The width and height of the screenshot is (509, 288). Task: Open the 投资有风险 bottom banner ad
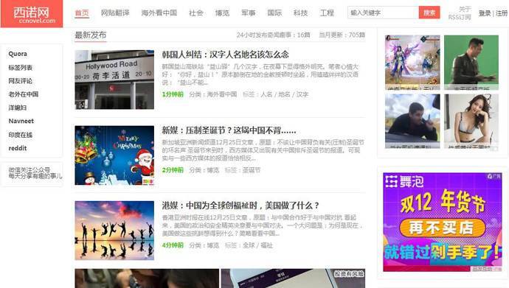tap(293, 278)
